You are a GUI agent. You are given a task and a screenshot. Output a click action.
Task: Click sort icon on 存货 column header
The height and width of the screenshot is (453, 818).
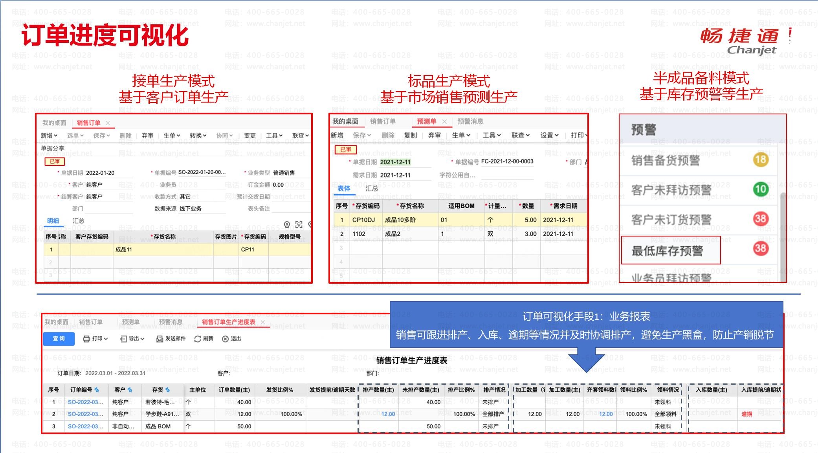coord(168,390)
